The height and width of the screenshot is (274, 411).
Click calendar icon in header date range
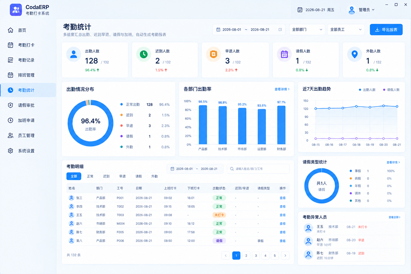pyautogui.click(x=218, y=30)
